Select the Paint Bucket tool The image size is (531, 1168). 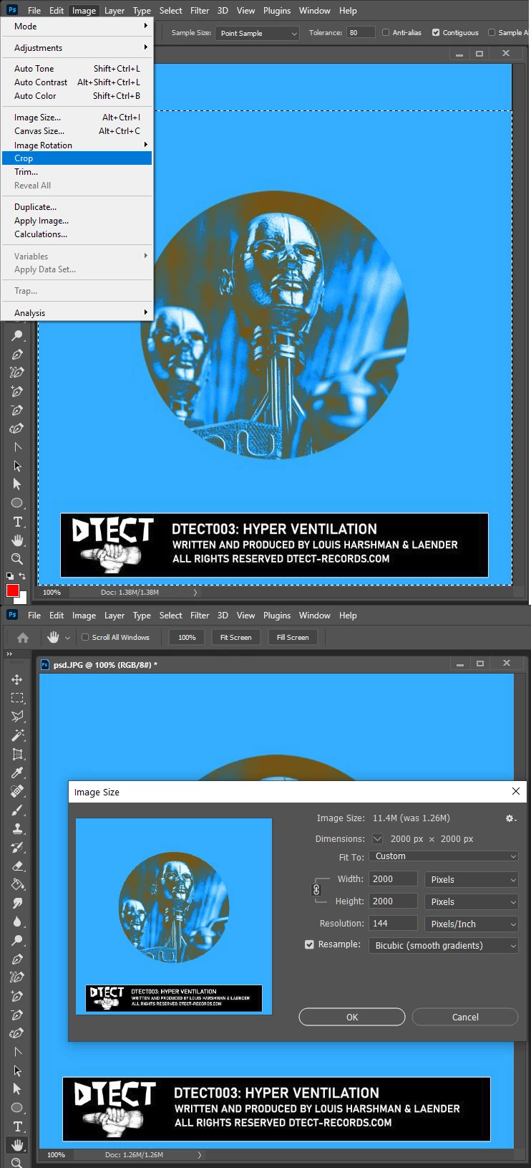[x=17, y=884]
